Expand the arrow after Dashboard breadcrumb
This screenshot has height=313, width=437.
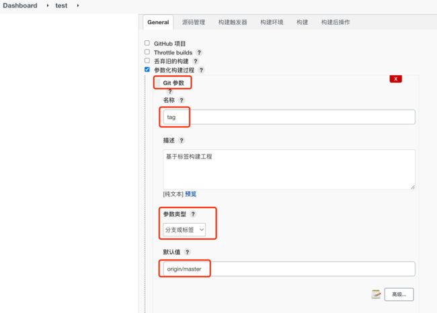[x=48, y=5]
